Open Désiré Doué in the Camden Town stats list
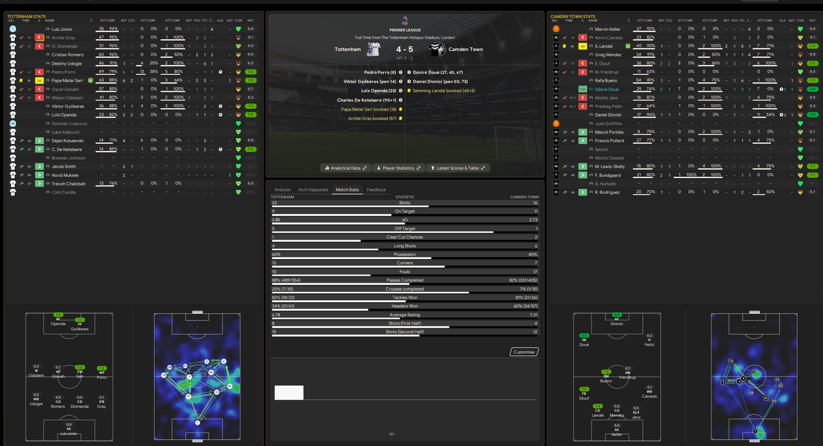 coord(606,89)
